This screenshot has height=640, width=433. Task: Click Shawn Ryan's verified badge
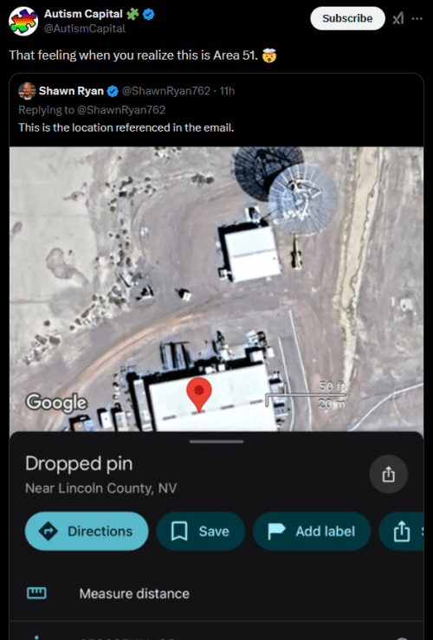click(x=113, y=91)
